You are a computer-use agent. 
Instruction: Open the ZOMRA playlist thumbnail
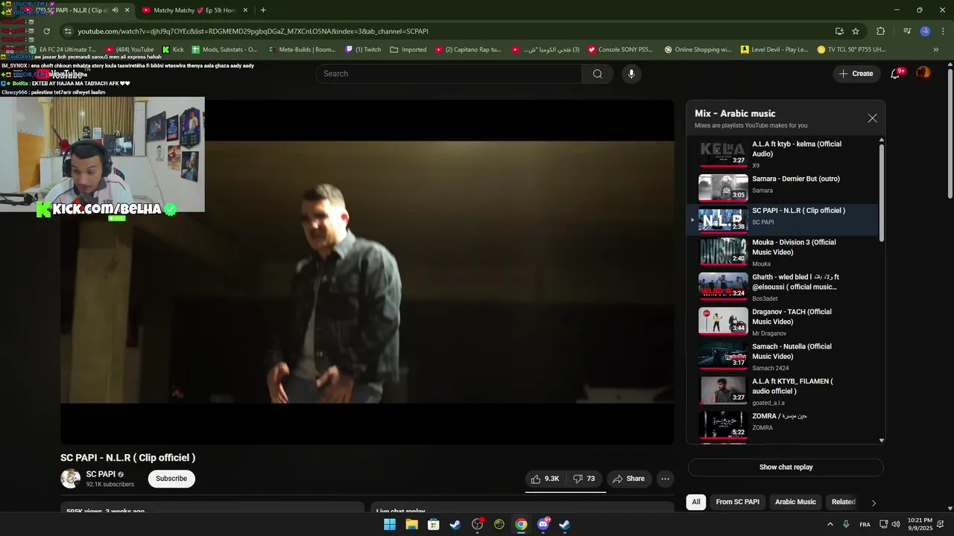[x=723, y=424]
